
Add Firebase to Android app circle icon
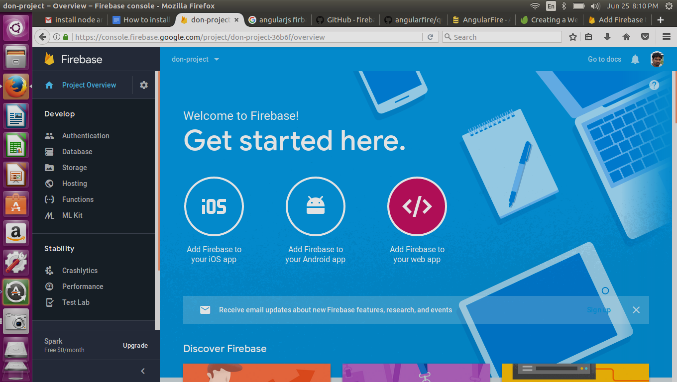316,206
